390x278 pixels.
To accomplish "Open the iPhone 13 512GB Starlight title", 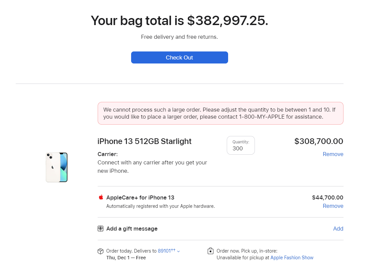I will (x=144, y=141).
